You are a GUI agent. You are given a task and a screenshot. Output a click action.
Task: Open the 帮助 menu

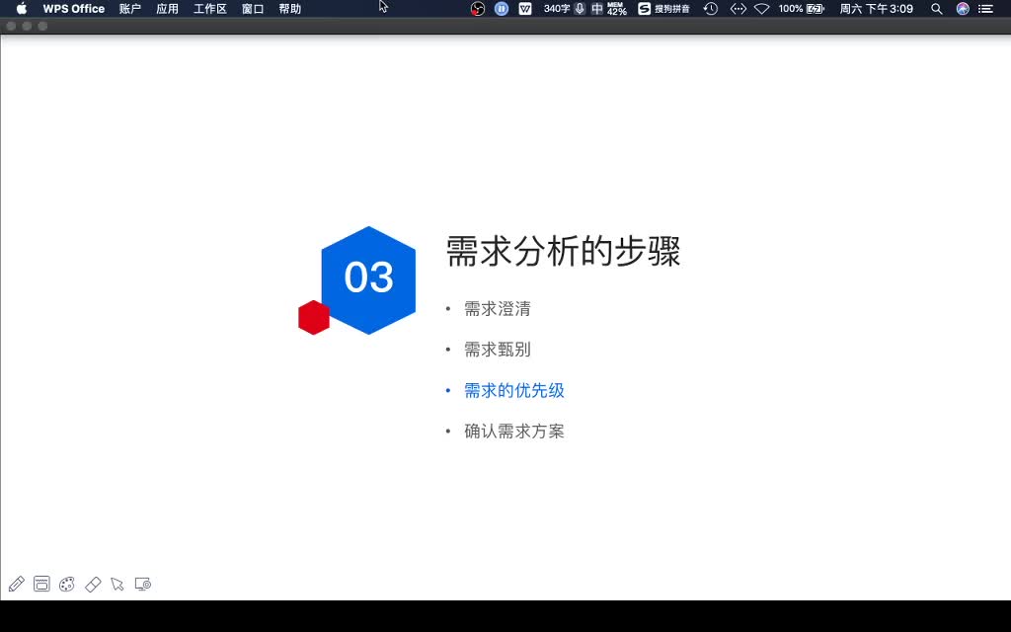point(290,8)
